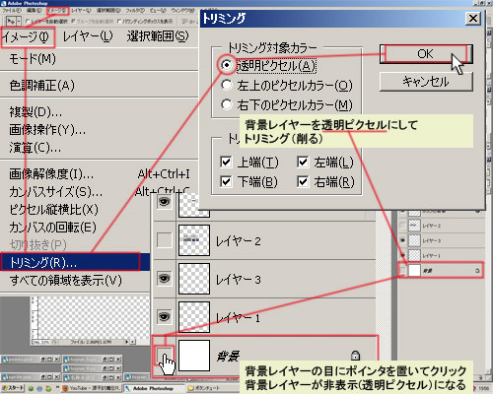The image size is (493, 394).
Task: Toggle 右端(R) checkbox in Trim dialog
Action: (303, 181)
